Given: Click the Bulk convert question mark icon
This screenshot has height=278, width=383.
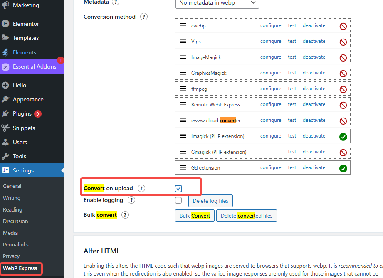Looking at the screenshot, I should [125, 215].
